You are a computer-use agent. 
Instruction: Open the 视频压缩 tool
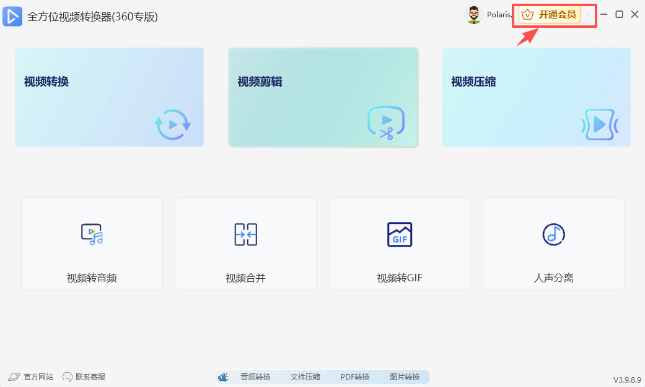[536, 97]
